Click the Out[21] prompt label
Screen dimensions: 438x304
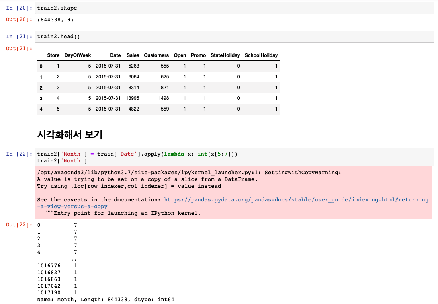(x=19, y=48)
